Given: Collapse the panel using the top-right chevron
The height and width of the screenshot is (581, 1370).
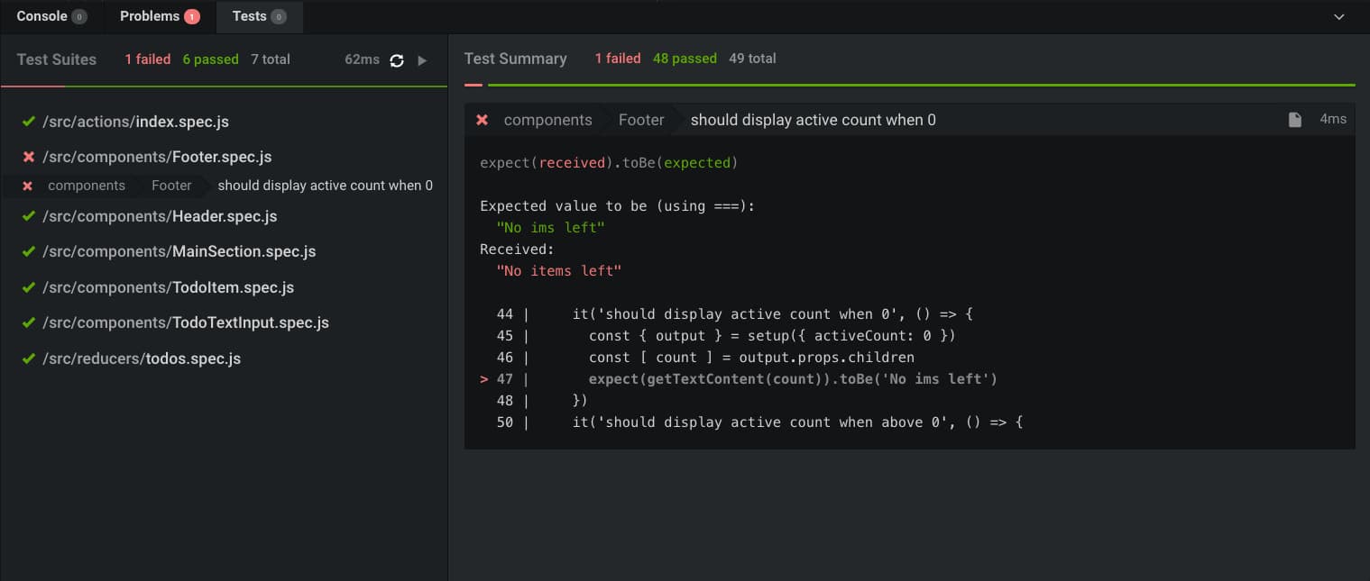Looking at the screenshot, I should tap(1338, 15).
